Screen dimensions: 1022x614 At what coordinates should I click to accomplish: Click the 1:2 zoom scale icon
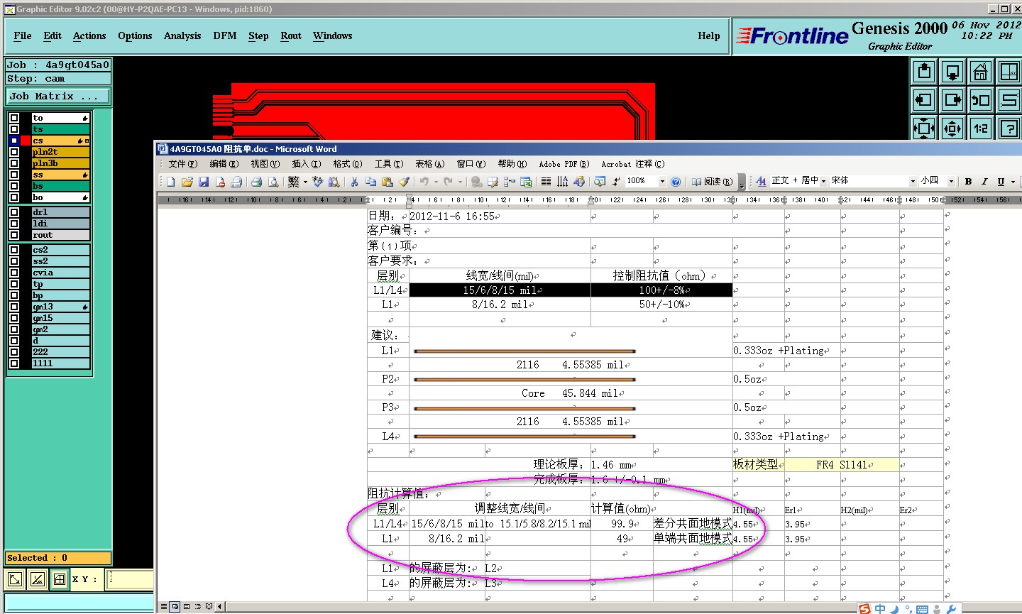pyautogui.click(x=981, y=128)
